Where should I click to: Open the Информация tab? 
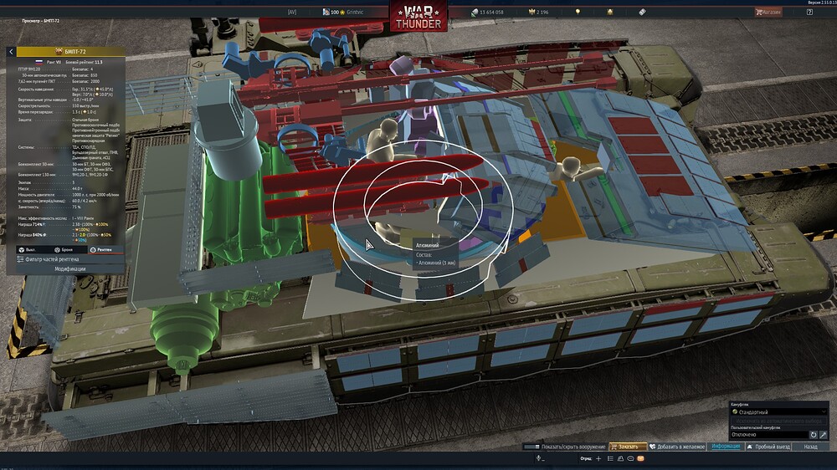tap(725, 447)
